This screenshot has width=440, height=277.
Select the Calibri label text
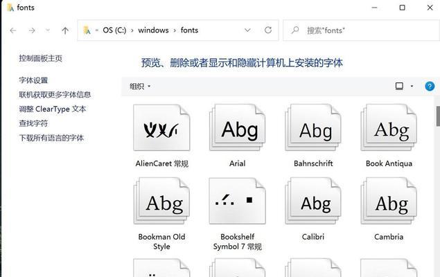tap(313, 237)
